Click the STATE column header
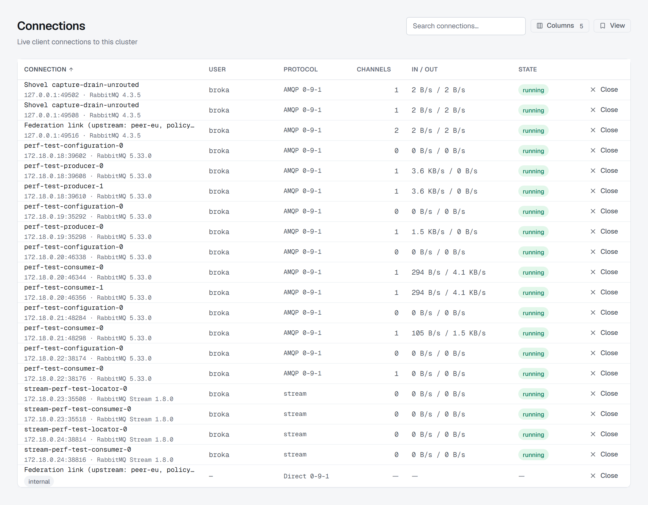 tap(528, 69)
